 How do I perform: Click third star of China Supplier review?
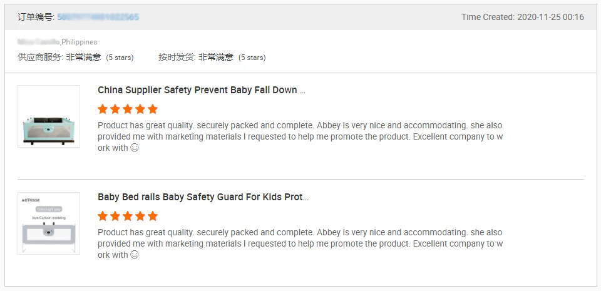(x=128, y=109)
